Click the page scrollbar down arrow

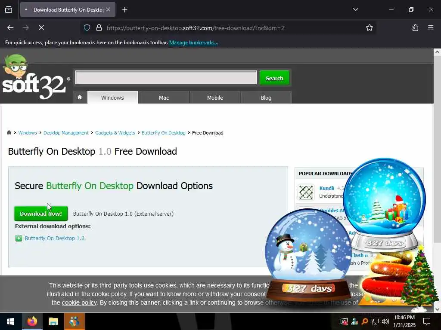coord(437,309)
